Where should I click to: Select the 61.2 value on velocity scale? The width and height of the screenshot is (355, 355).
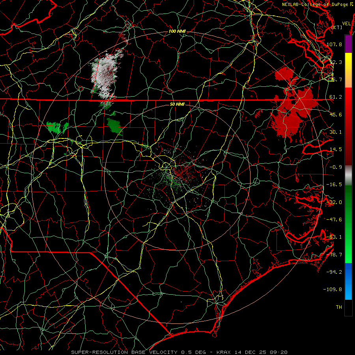click(x=336, y=97)
